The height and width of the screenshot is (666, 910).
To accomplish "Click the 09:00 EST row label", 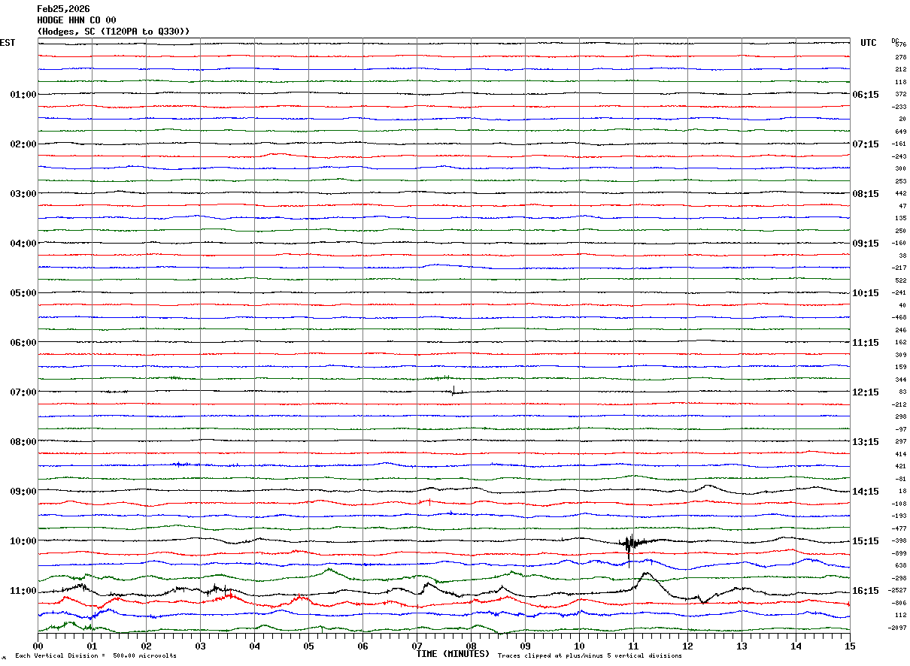I will click(23, 492).
